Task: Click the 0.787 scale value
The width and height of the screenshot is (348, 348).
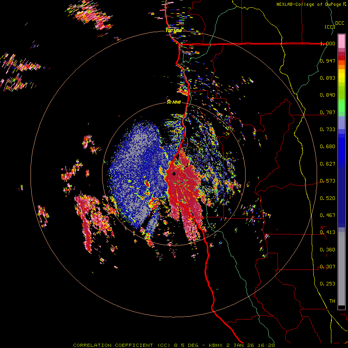Action: point(328,112)
